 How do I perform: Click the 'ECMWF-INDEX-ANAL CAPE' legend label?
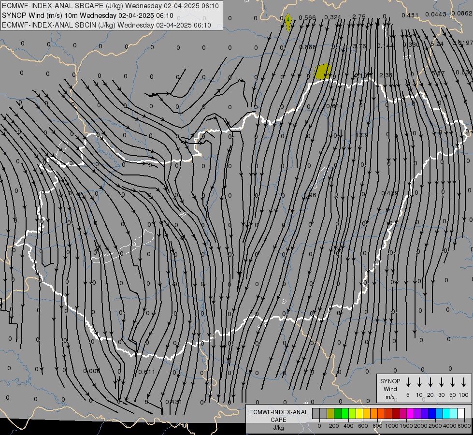pos(278,416)
